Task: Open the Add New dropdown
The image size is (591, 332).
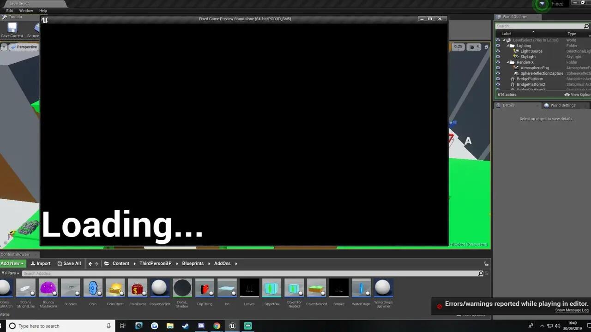Action: pyautogui.click(x=12, y=264)
